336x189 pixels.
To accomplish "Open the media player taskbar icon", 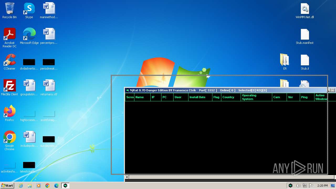I will (x=39, y=186).
